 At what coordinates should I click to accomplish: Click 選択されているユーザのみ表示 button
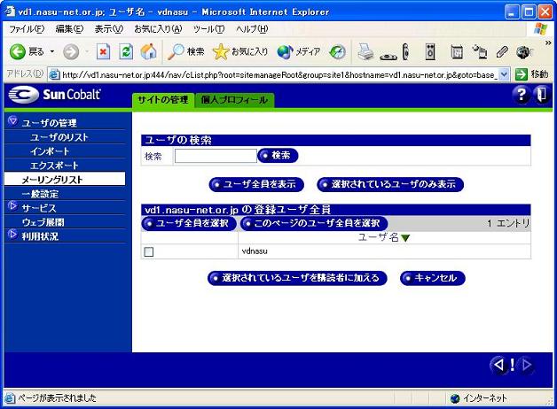click(390, 184)
